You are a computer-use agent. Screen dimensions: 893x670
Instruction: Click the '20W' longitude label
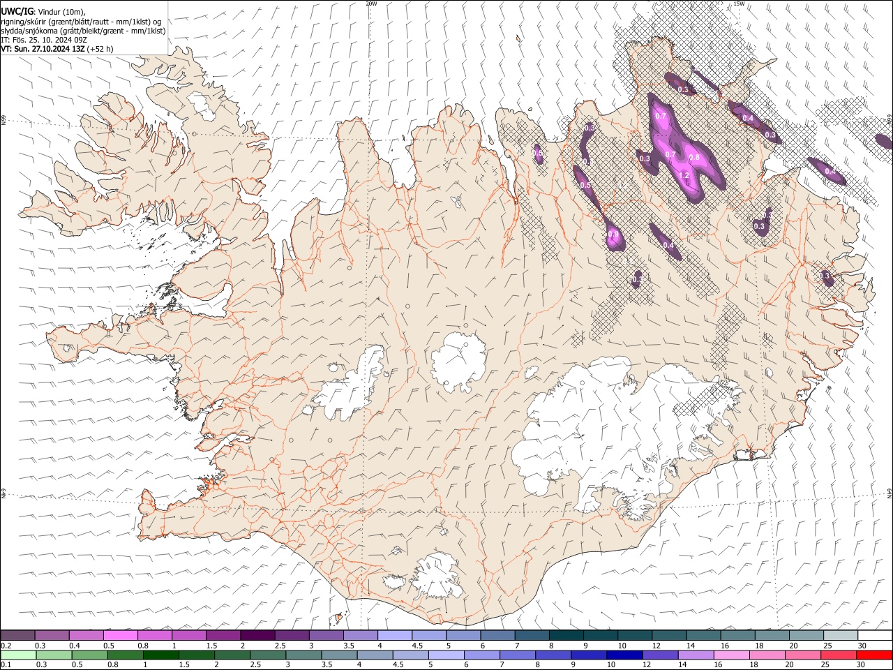click(371, 3)
